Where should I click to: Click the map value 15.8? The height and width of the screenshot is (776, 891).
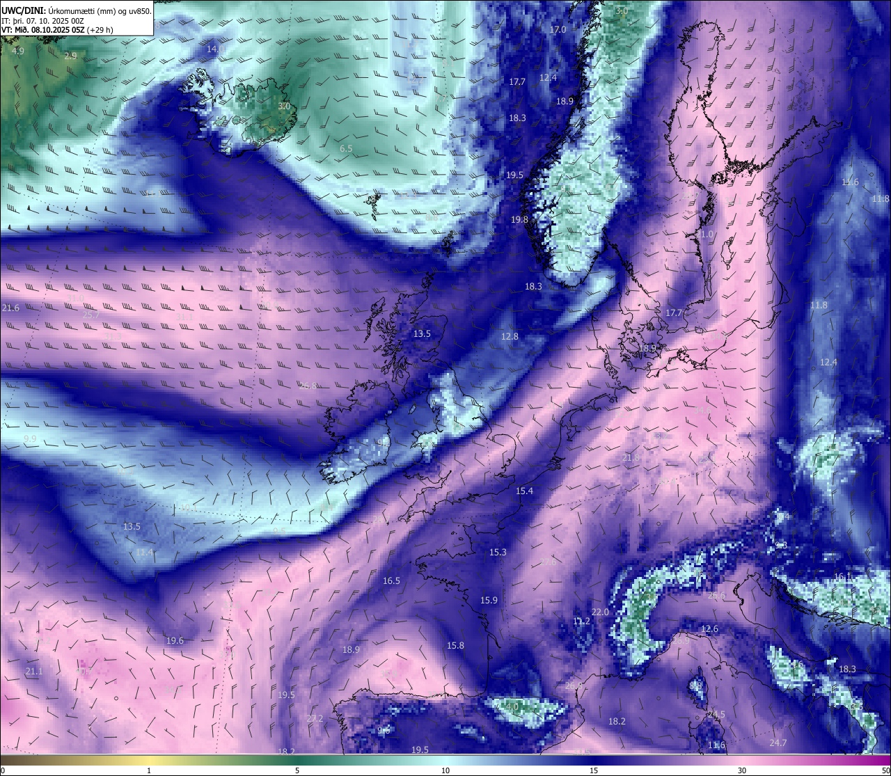[455, 645]
